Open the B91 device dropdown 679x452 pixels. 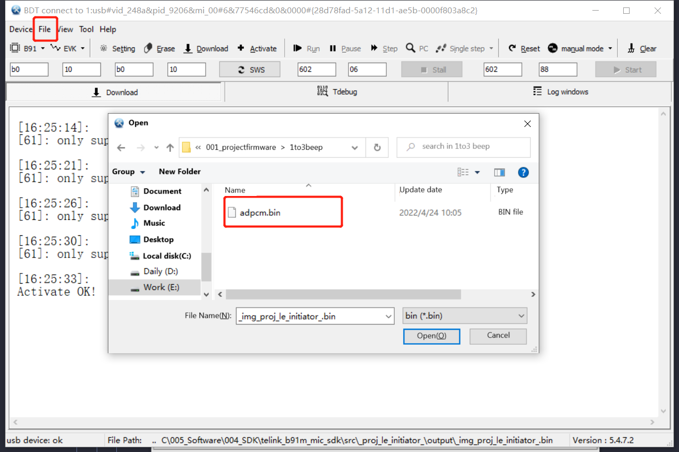coord(29,48)
